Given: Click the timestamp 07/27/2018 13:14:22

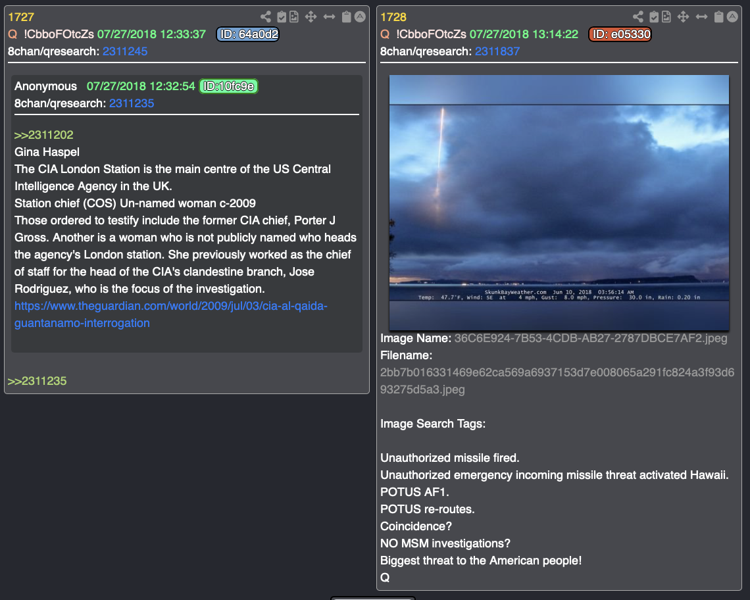Looking at the screenshot, I should click(524, 34).
